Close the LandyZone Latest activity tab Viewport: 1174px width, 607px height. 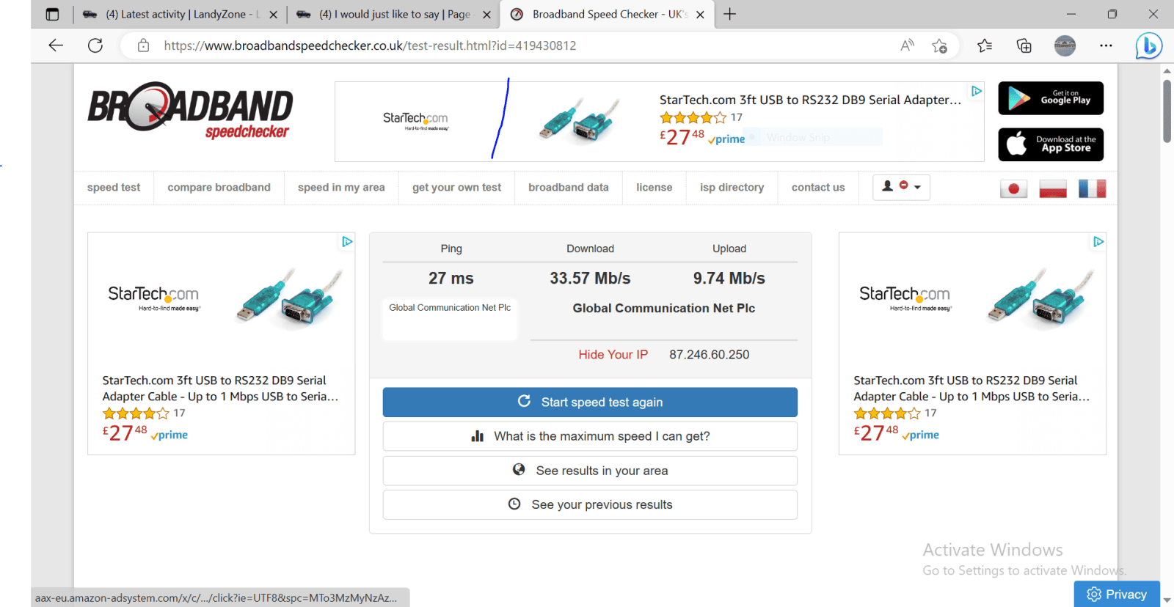(x=273, y=14)
